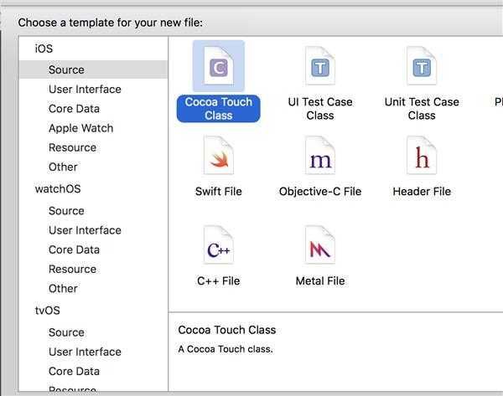Click the watchOS section header
Viewport: 503px width, 396px height.
(x=58, y=188)
